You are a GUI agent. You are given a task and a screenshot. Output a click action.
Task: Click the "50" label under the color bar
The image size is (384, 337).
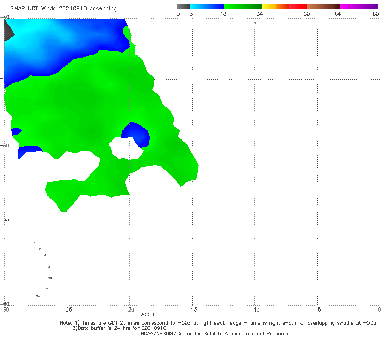(307, 13)
